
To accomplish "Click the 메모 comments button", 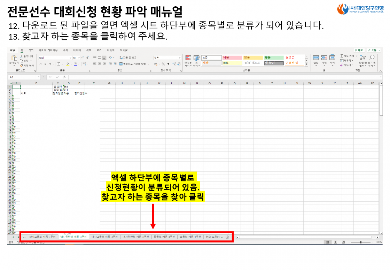I will (359, 50).
